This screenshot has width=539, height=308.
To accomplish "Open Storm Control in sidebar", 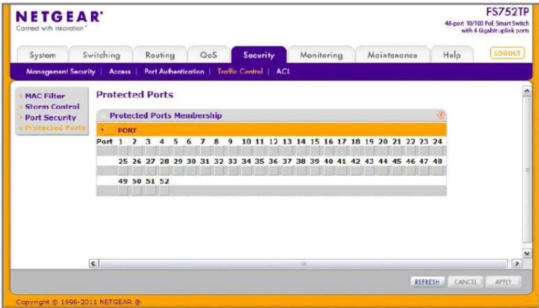I will (52, 107).
